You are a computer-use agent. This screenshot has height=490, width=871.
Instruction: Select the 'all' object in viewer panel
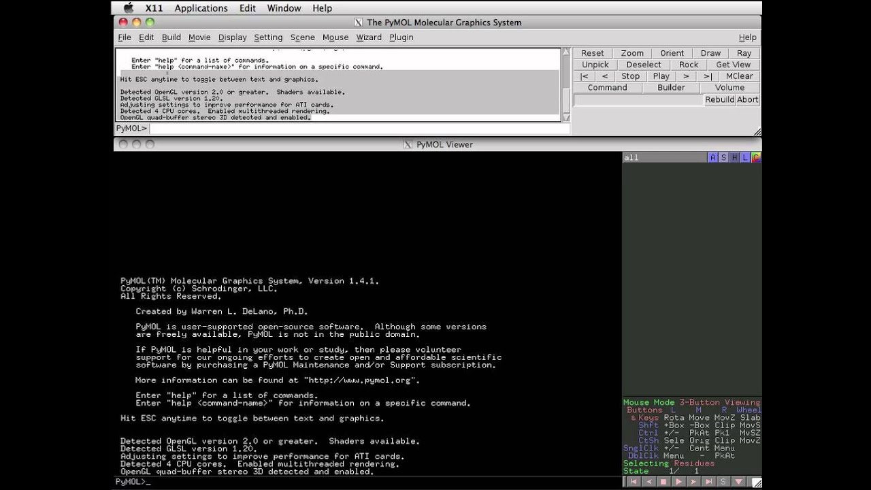(665, 157)
